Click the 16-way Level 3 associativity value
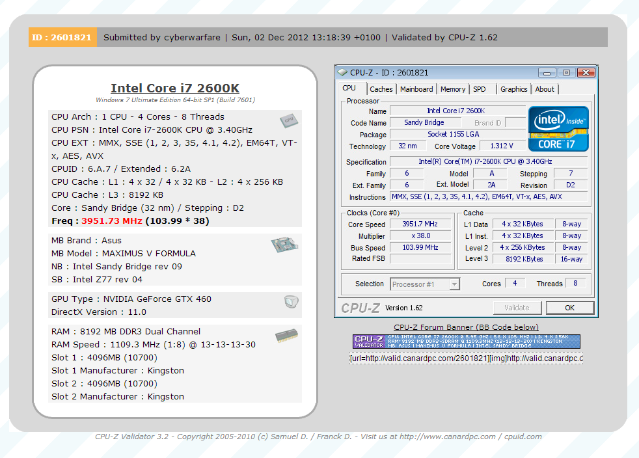639x458 pixels. 571,259
